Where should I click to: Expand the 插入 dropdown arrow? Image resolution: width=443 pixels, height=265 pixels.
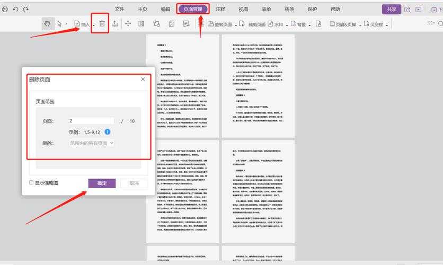point(94,24)
